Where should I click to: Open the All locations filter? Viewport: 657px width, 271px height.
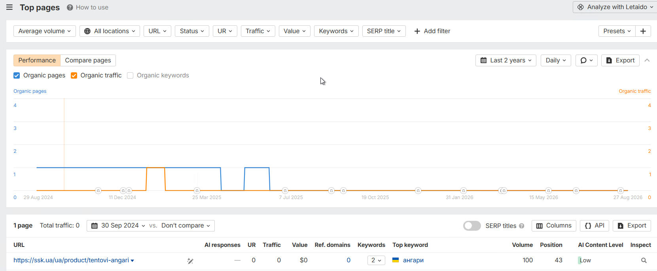pyautogui.click(x=110, y=31)
